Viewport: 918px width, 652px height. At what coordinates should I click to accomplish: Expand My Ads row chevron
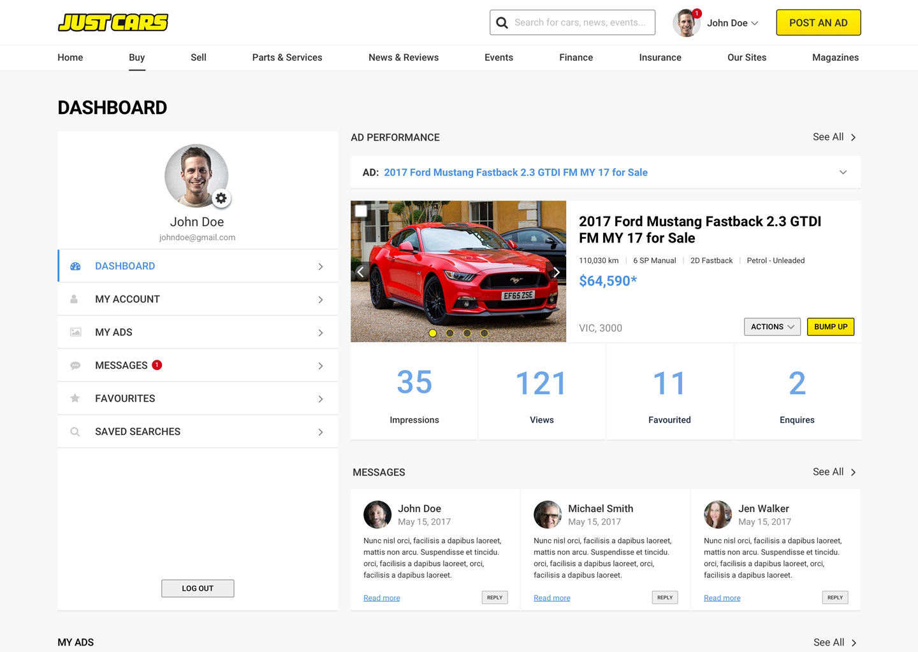pos(321,333)
